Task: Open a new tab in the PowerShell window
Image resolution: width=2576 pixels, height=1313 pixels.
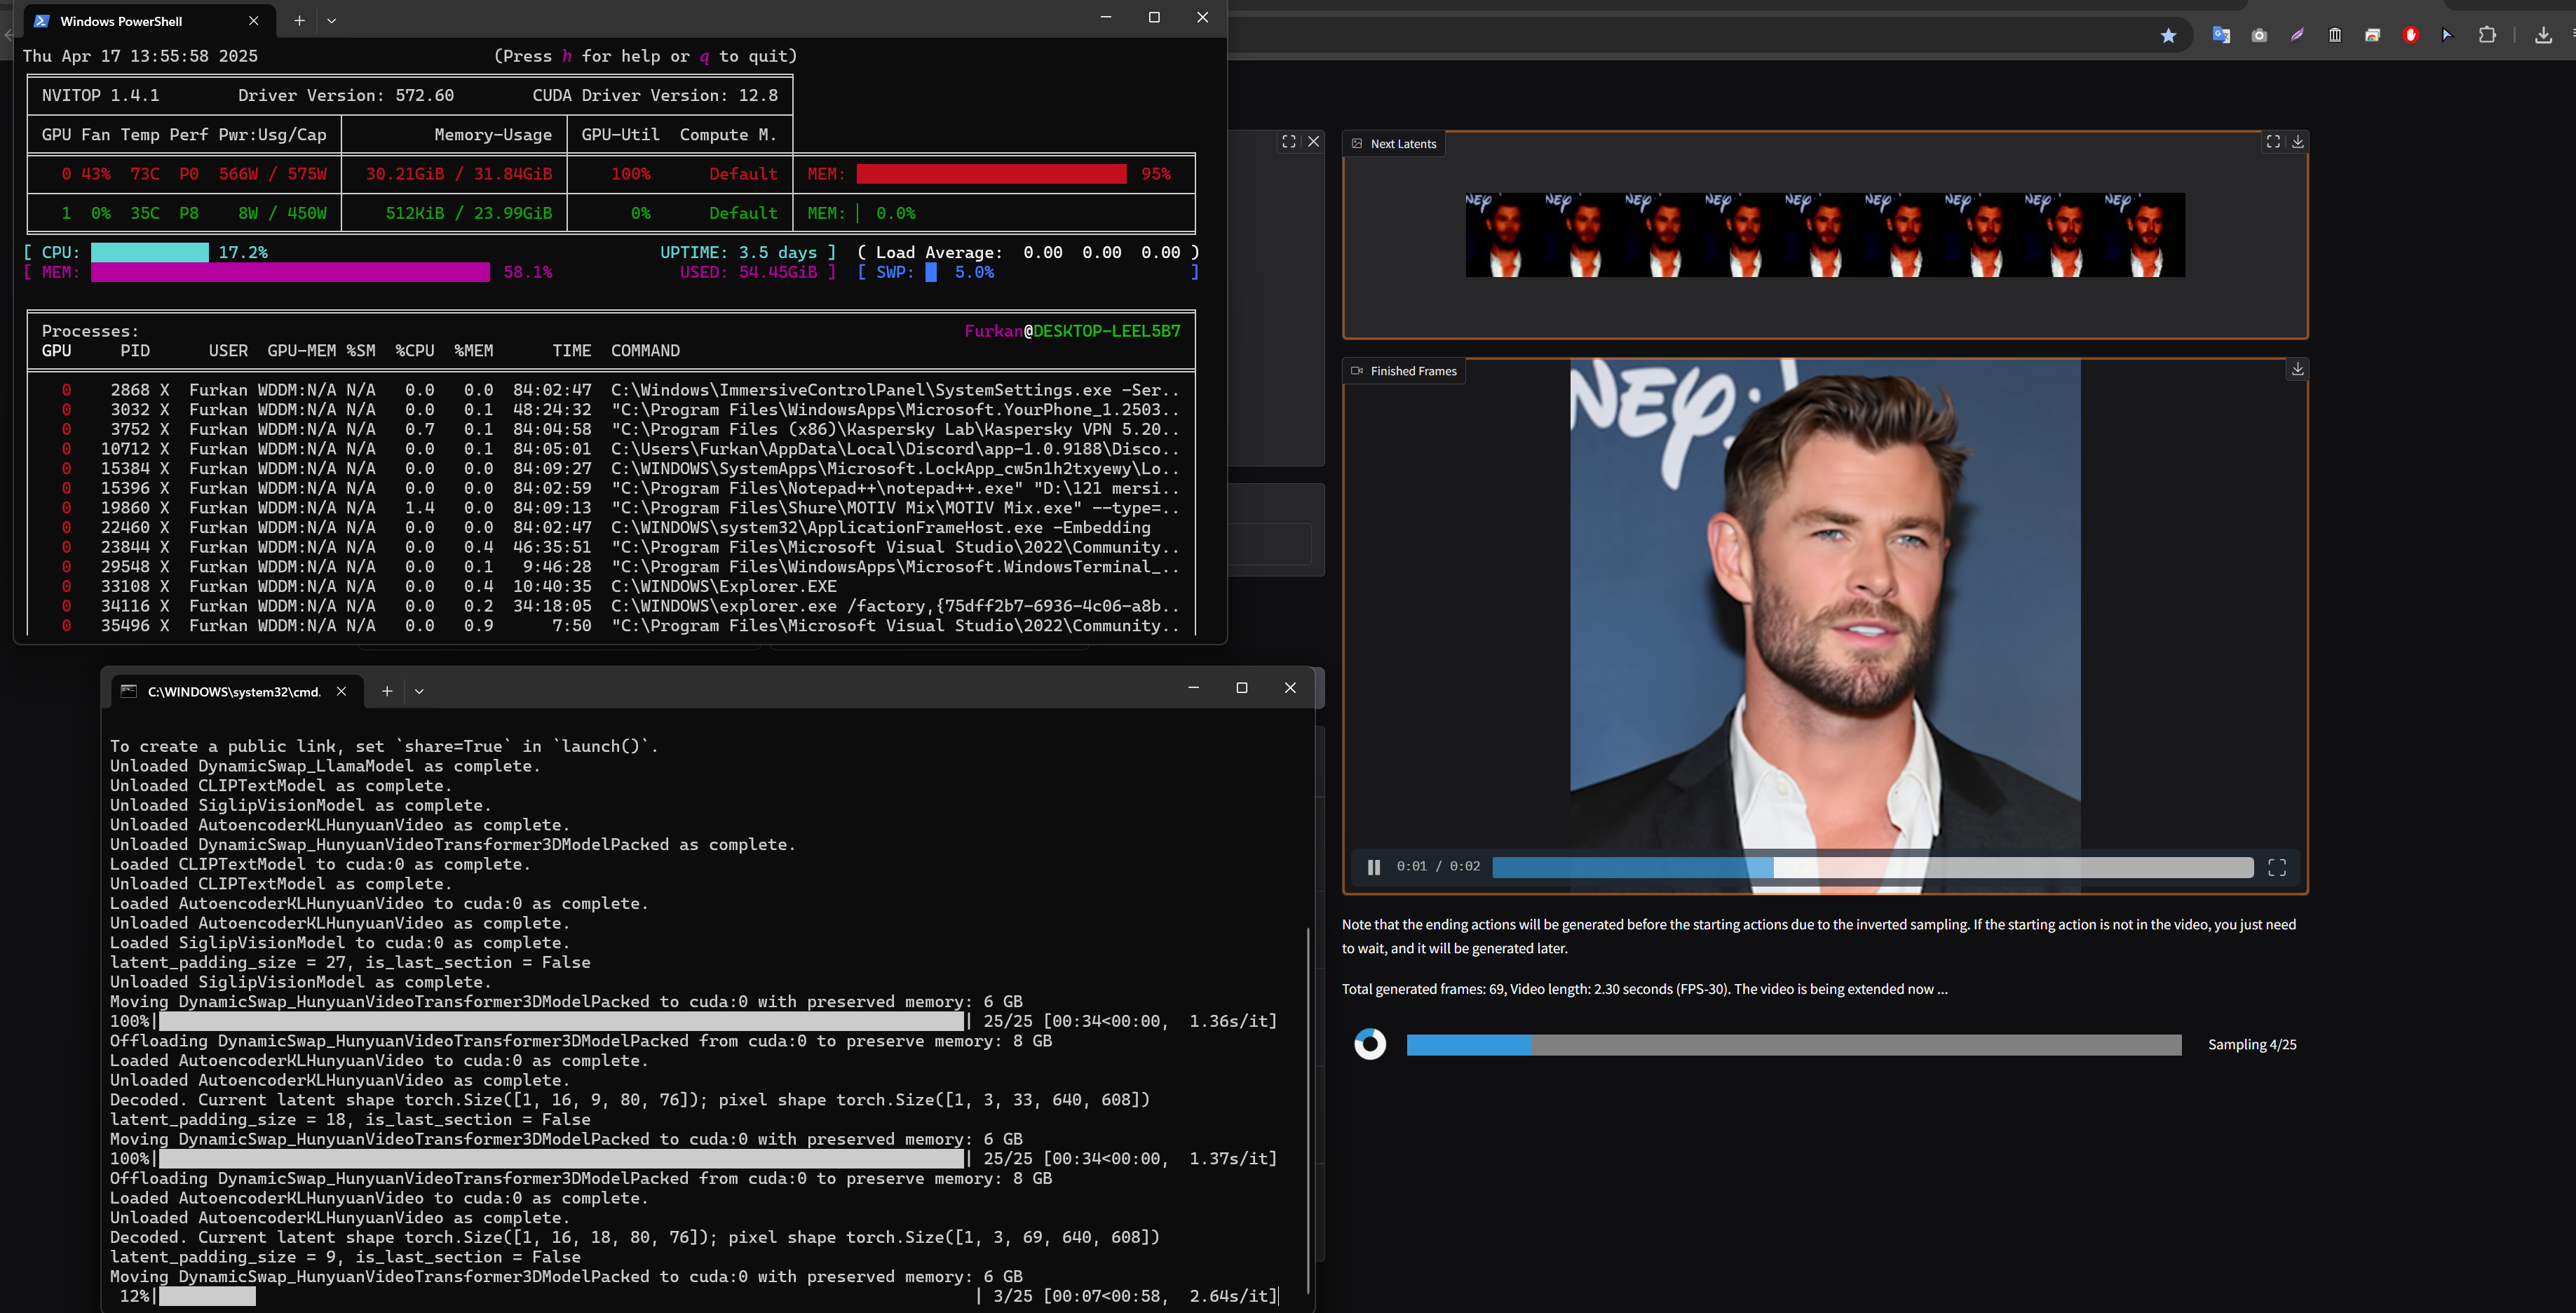Action: point(299,20)
